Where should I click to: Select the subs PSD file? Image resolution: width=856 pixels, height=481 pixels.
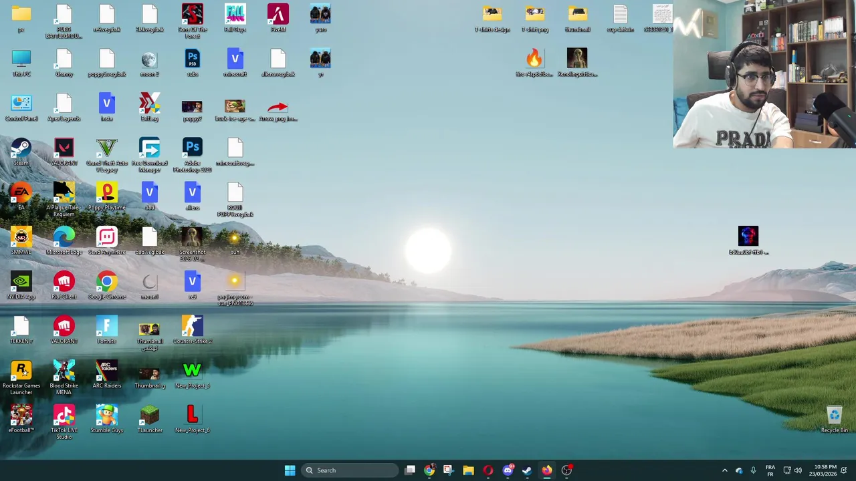[x=192, y=63]
